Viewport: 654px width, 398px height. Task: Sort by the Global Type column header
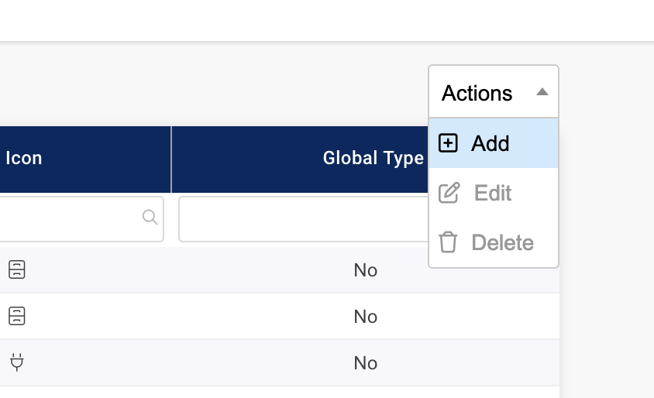click(373, 159)
